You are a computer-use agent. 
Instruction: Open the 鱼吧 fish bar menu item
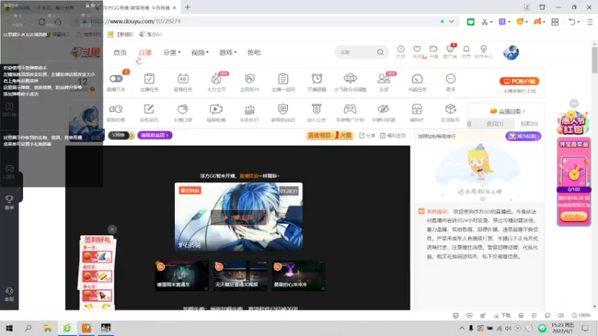tap(253, 52)
